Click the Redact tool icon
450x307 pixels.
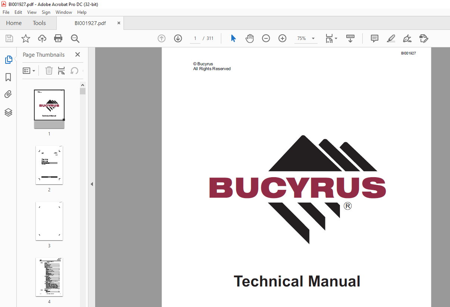click(x=424, y=38)
